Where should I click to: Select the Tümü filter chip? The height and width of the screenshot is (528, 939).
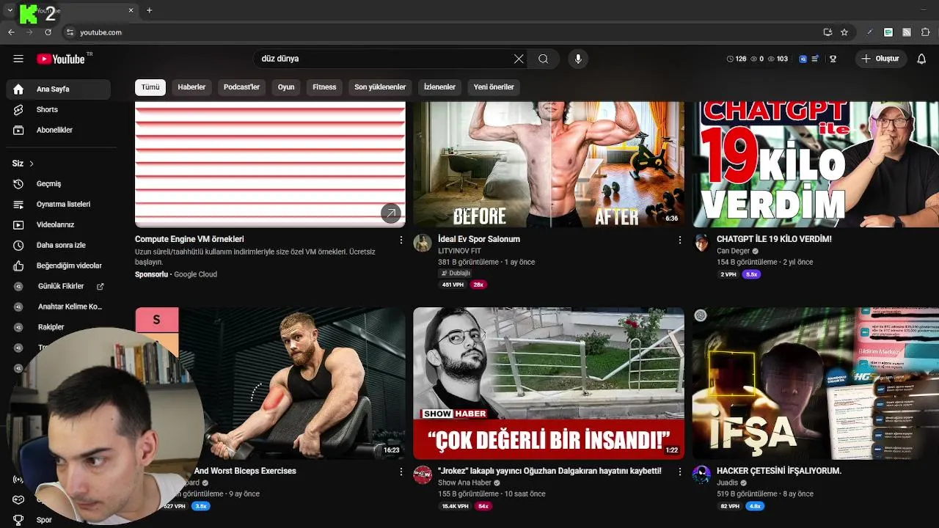[150, 87]
